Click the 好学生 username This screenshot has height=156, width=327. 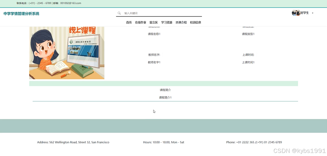pyautogui.click(x=305, y=13)
